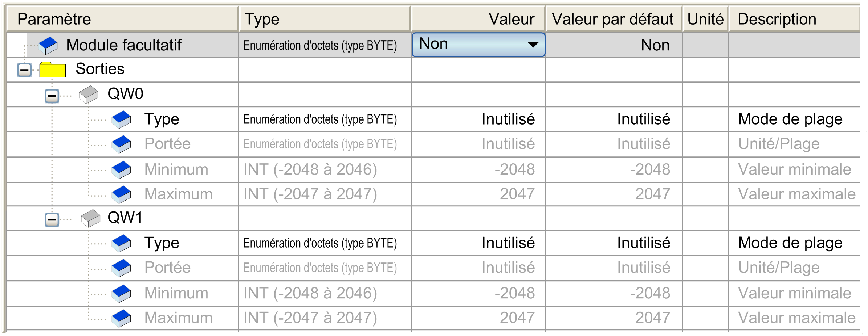Image resolution: width=868 pixels, height=336 pixels.
Task: Select the QW1 Type value cell Inutilisé
Action: pyautogui.click(x=508, y=243)
